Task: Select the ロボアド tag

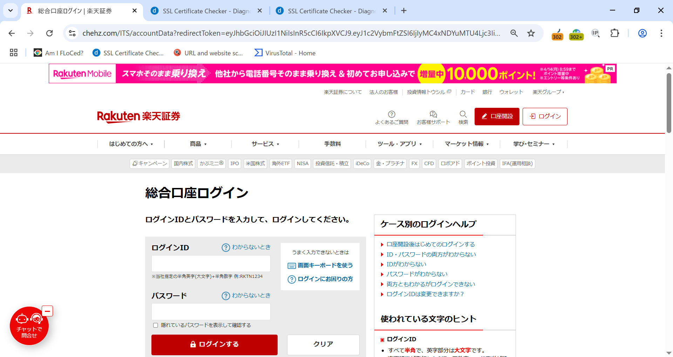Action: pyautogui.click(x=450, y=163)
